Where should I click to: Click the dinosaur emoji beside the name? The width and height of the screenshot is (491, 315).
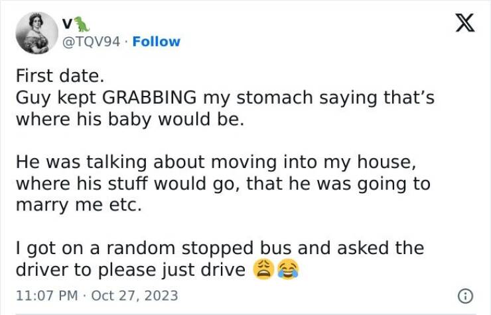(81, 24)
